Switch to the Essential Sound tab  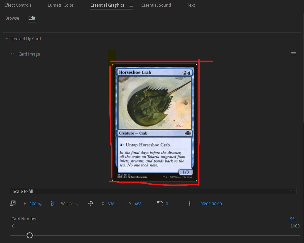point(156,5)
